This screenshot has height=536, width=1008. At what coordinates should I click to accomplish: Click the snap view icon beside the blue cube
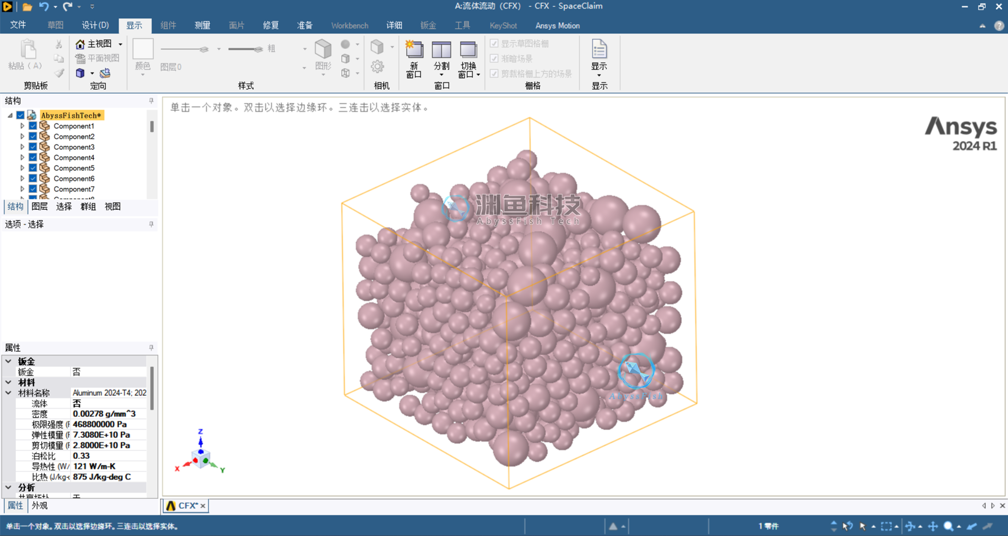[105, 73]
